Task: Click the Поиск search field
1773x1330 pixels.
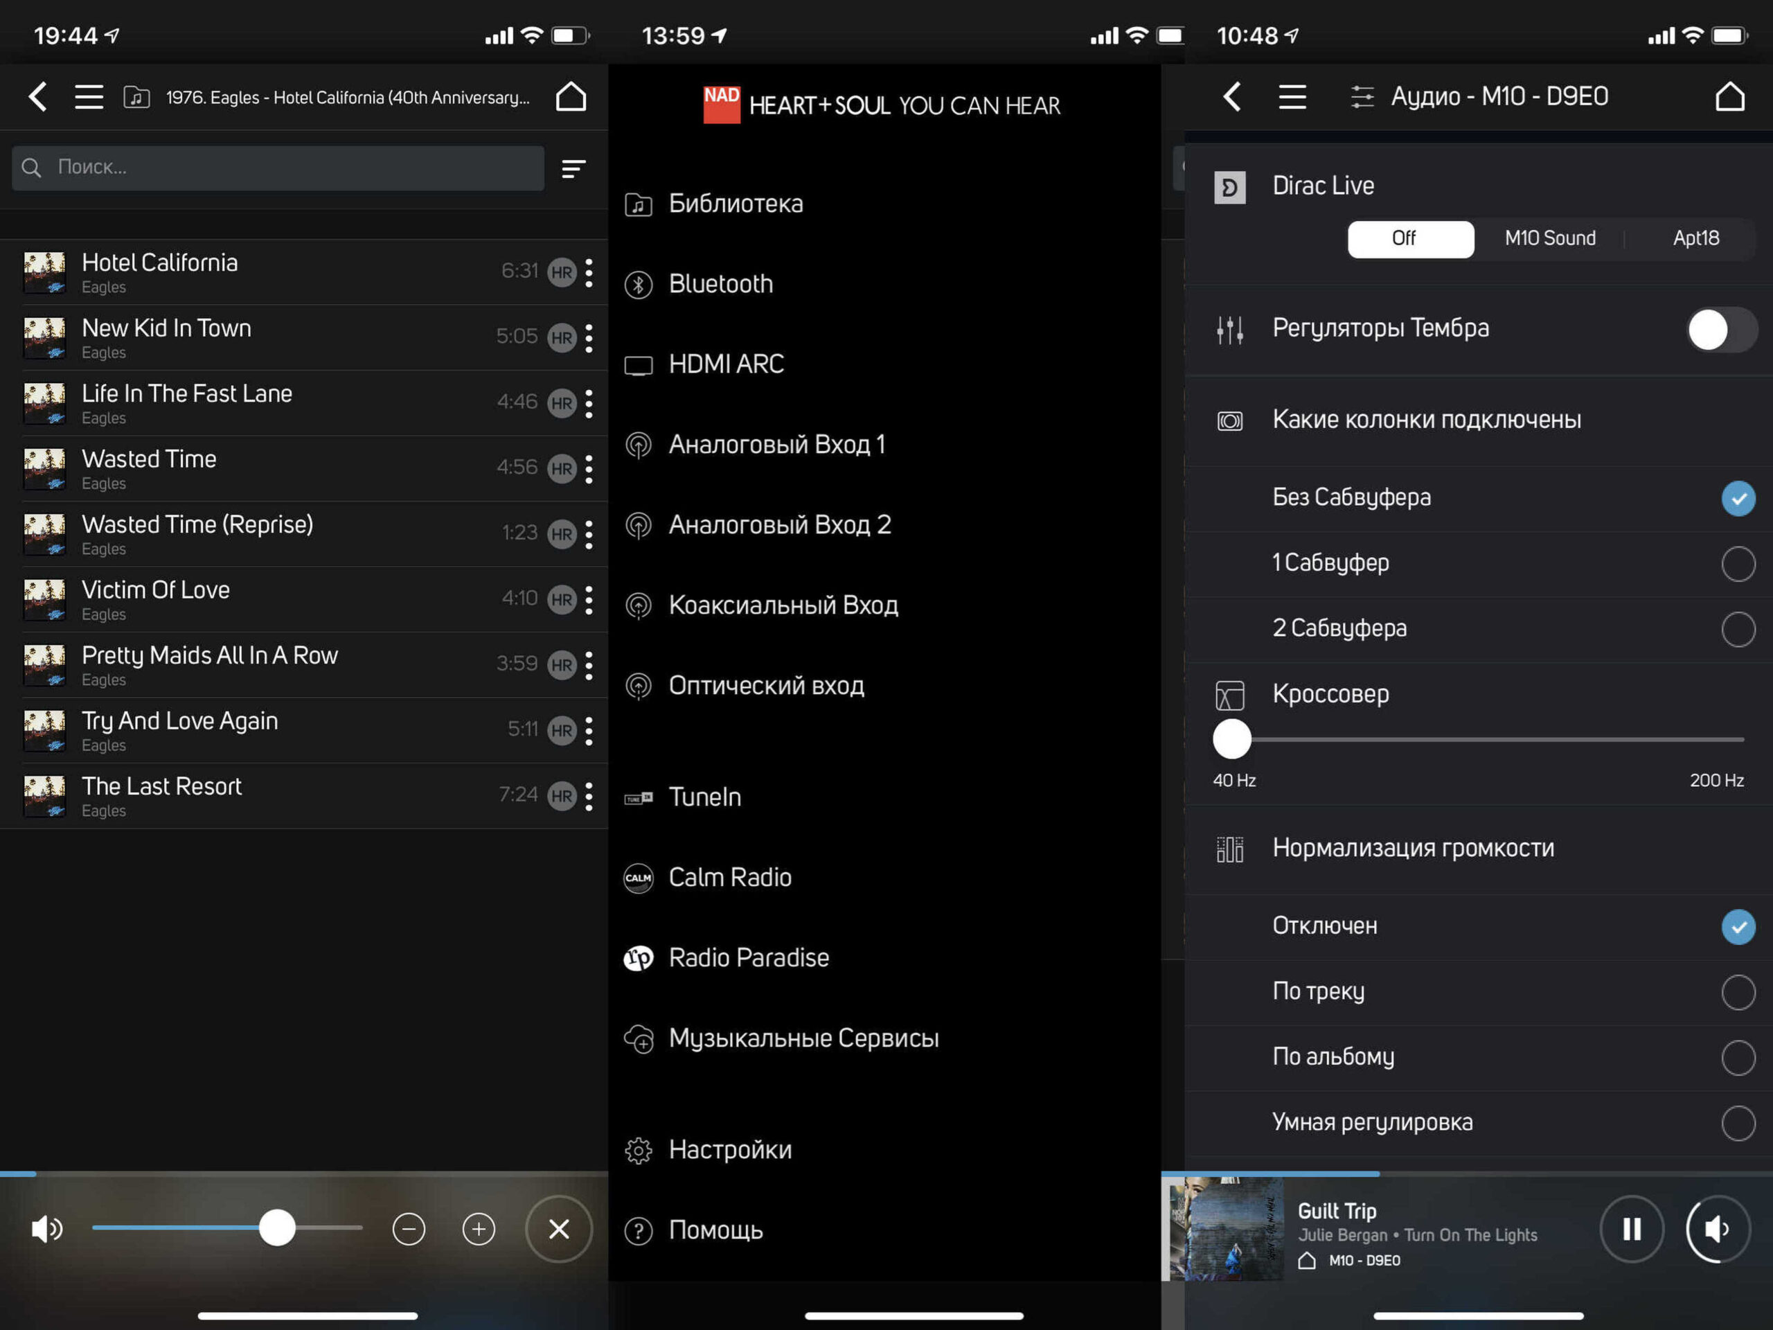Action: 278,168
